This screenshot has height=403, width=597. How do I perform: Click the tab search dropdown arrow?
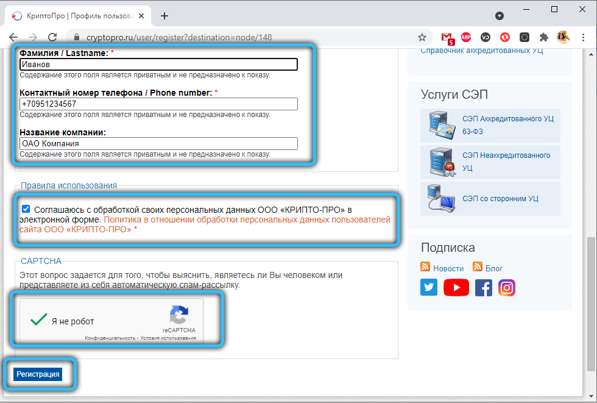(499, 16)
